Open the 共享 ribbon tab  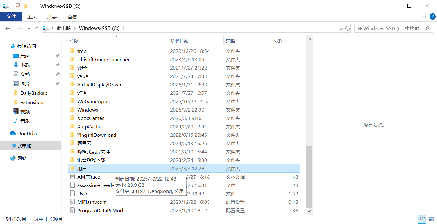[x=52, y=16]
